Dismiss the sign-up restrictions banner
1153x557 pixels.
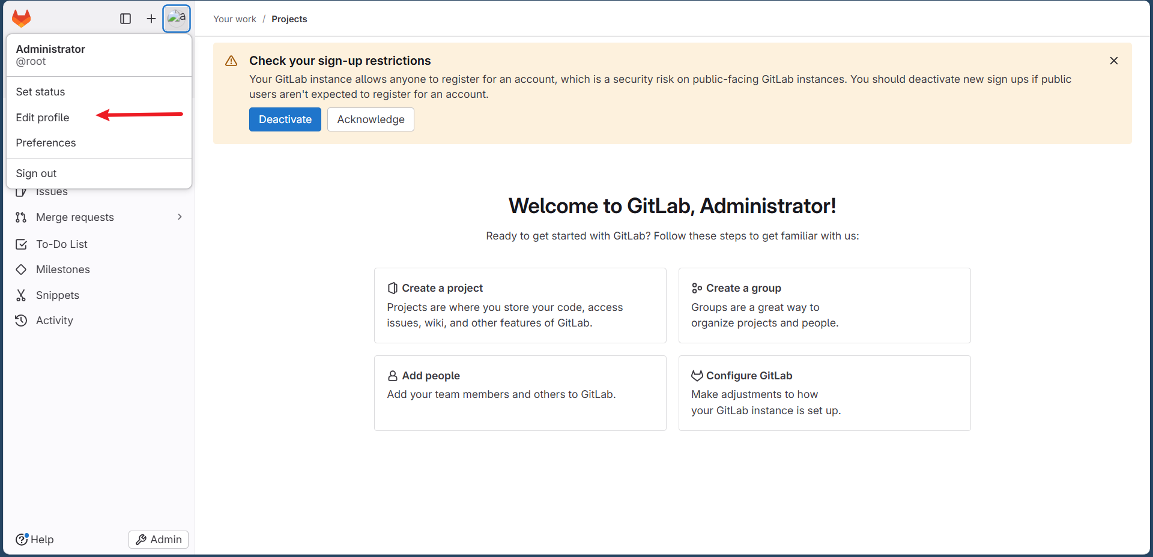pos(1114,61)
